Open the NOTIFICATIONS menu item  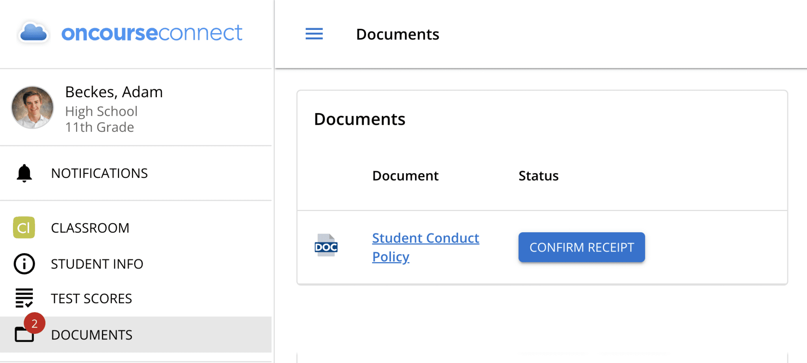pyautogui.click(x=99, y=173)
